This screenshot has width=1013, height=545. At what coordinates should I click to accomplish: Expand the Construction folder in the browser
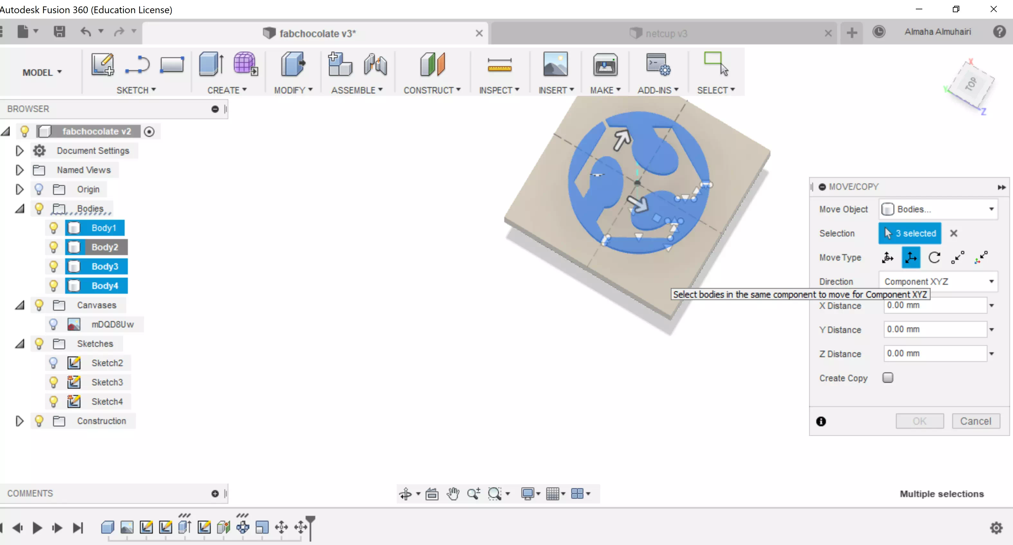click(x=19, y=421)
